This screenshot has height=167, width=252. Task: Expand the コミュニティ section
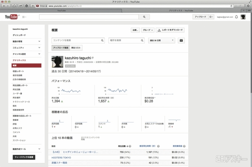[26, 48]
